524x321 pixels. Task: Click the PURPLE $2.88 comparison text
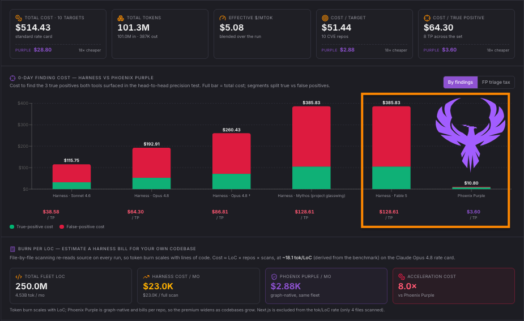(x=338, y=50)
